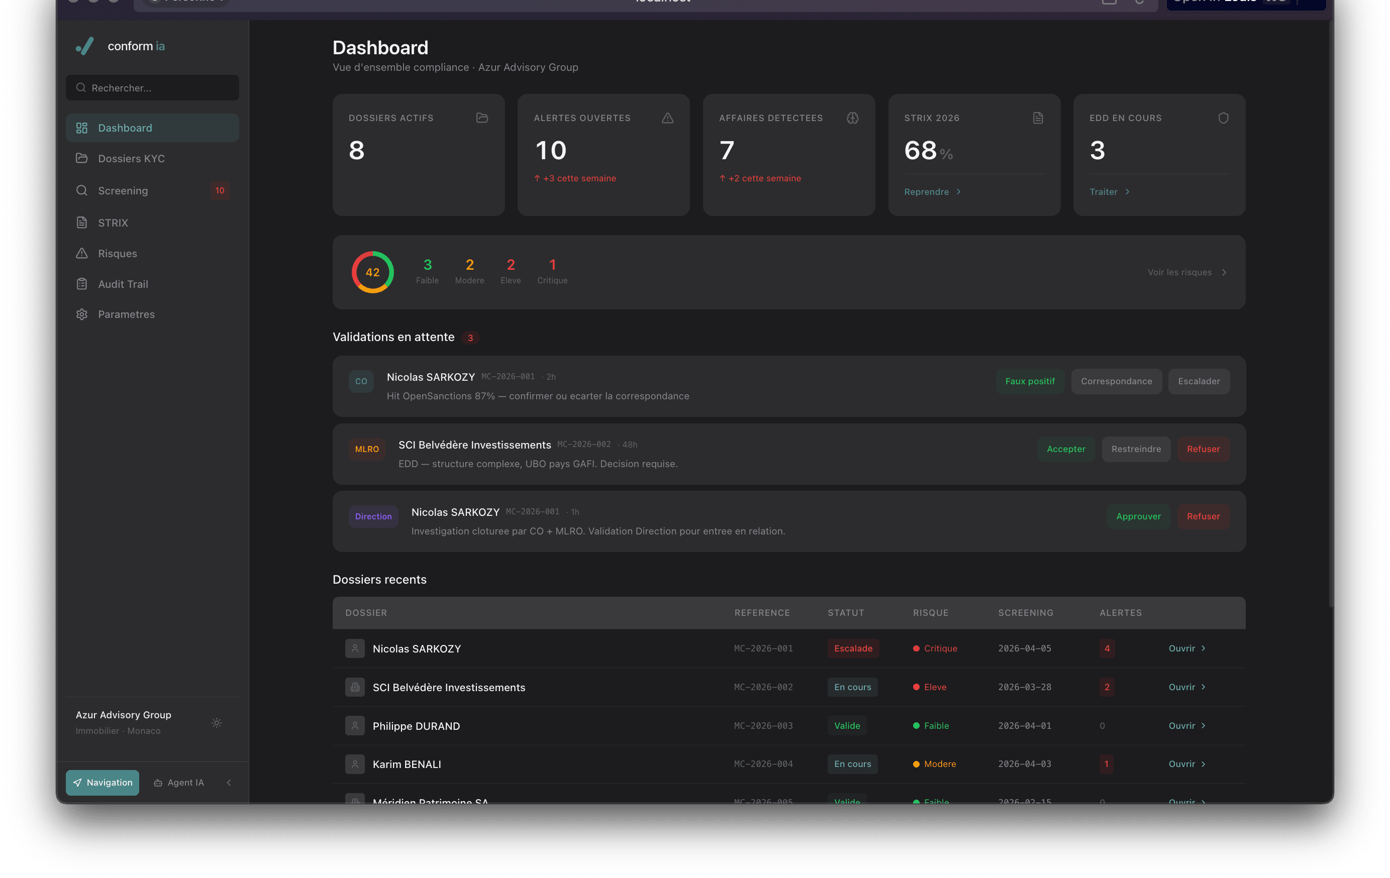
Task: Open the Nicolas SARKOZY dossier chevron
Action: pos(1204,648)
